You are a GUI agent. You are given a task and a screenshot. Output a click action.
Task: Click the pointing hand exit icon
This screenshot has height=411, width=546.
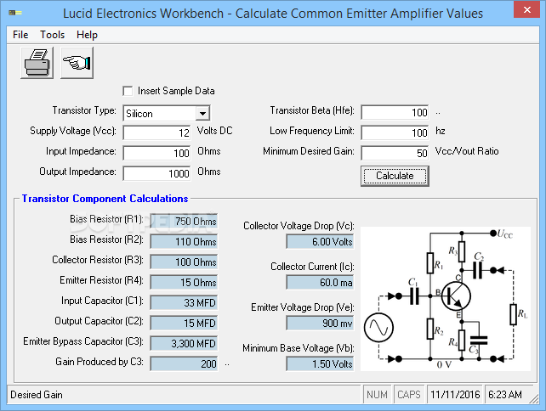(x=77, y=63)
